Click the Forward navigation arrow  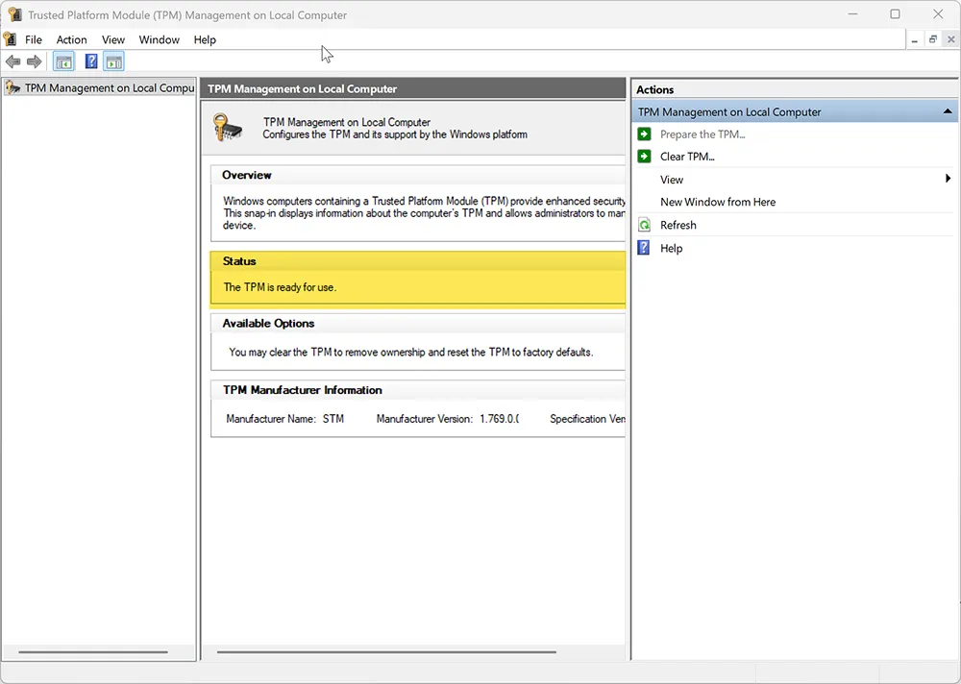click(x=34, y=61)
